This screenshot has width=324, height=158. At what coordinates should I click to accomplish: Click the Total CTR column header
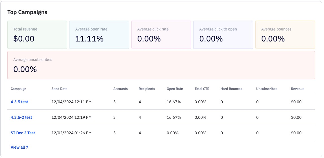[x=202, y=89]
